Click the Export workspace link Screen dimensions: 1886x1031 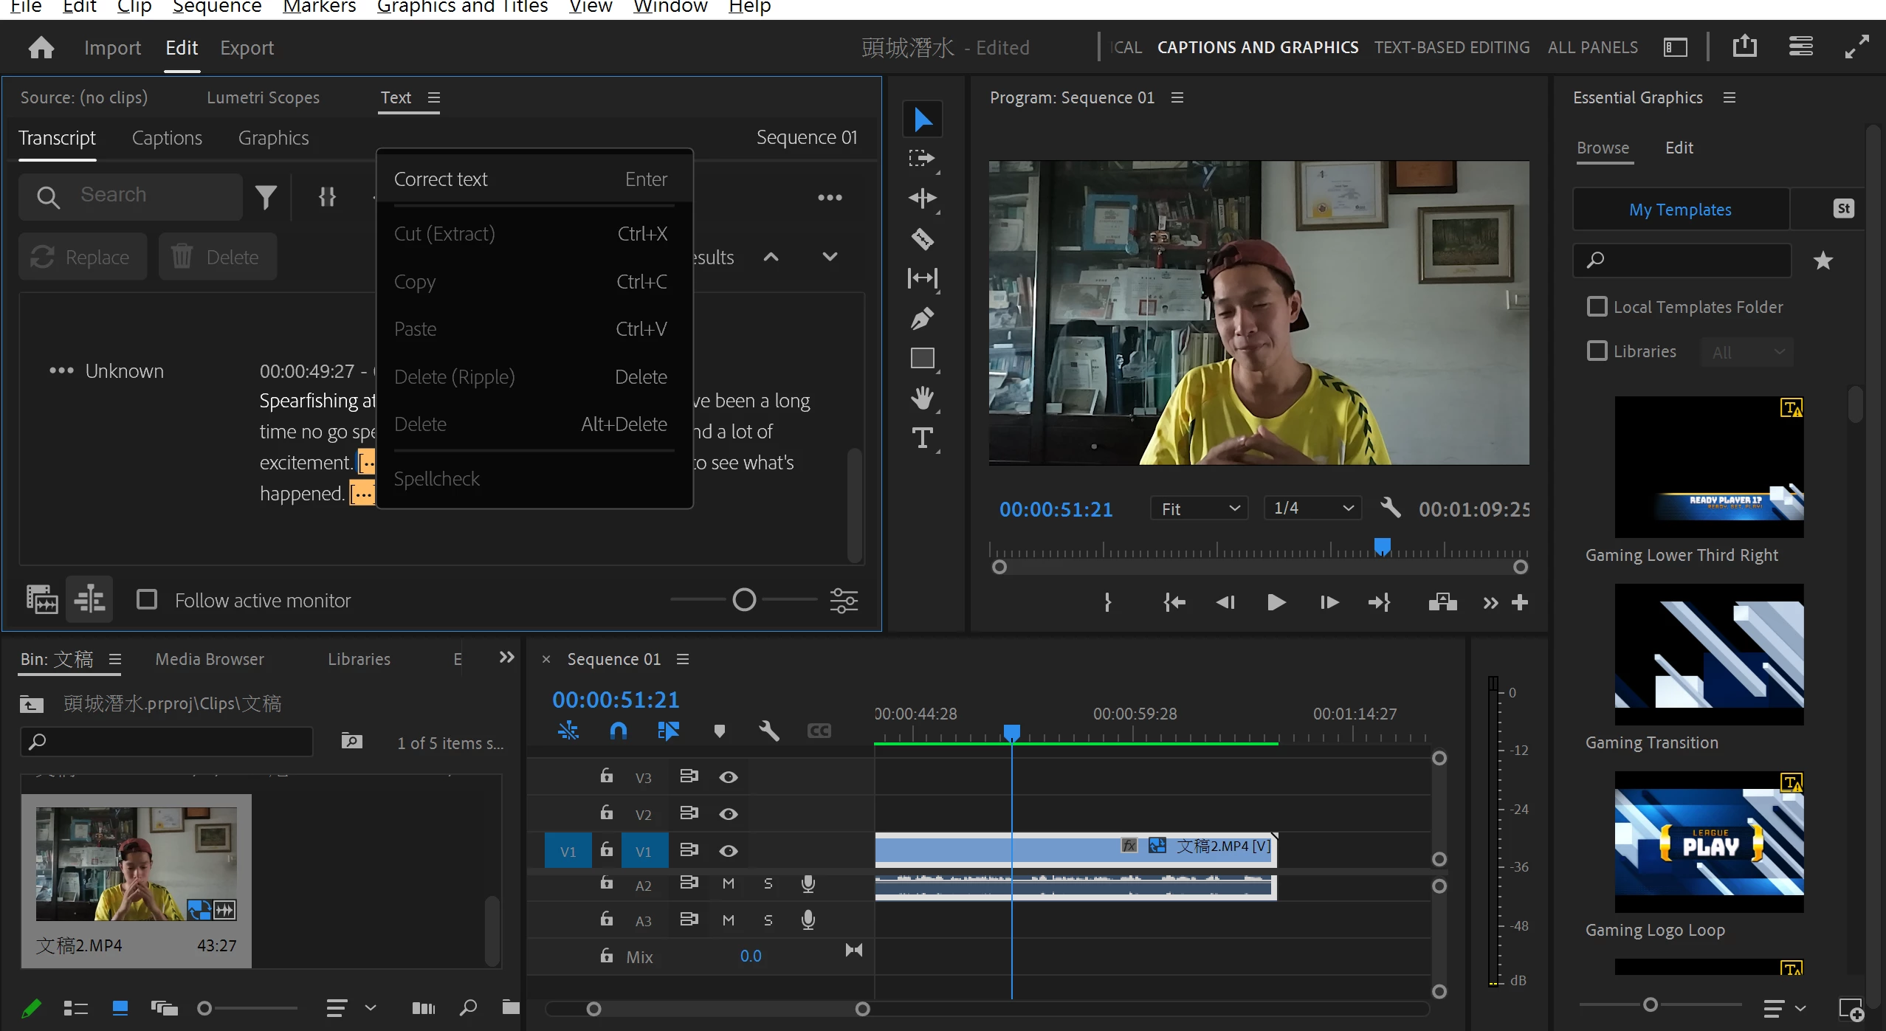(247, 48)
